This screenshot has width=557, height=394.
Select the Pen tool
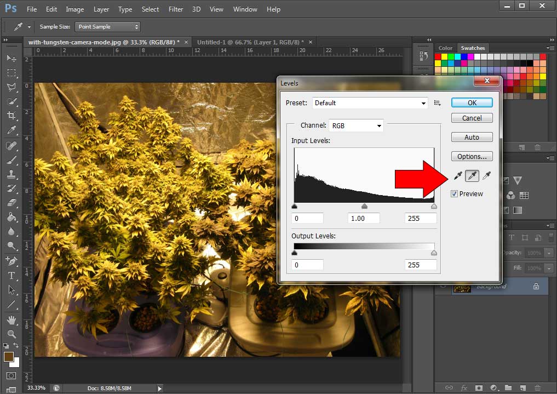[11, 260]
